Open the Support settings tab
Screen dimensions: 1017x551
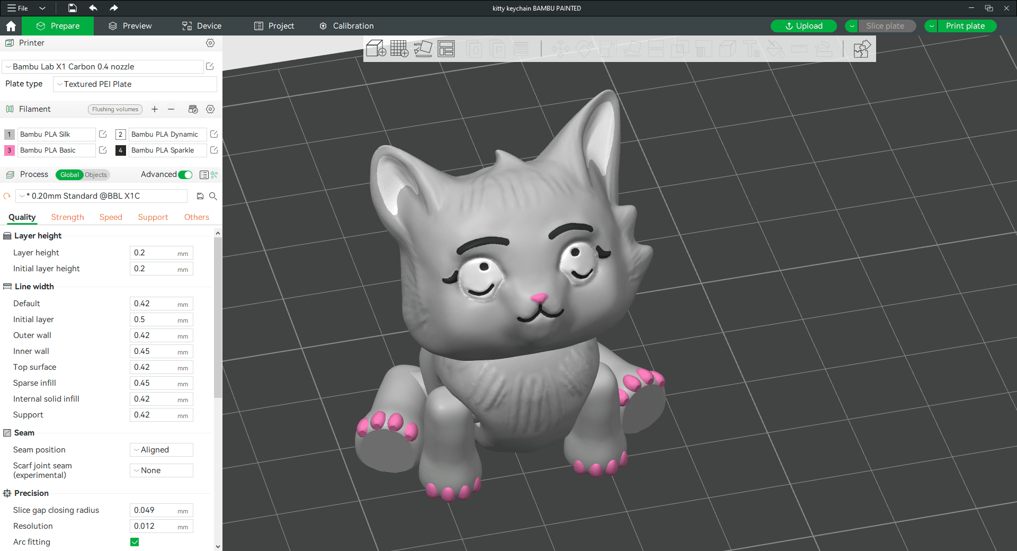tap(153, 217)
